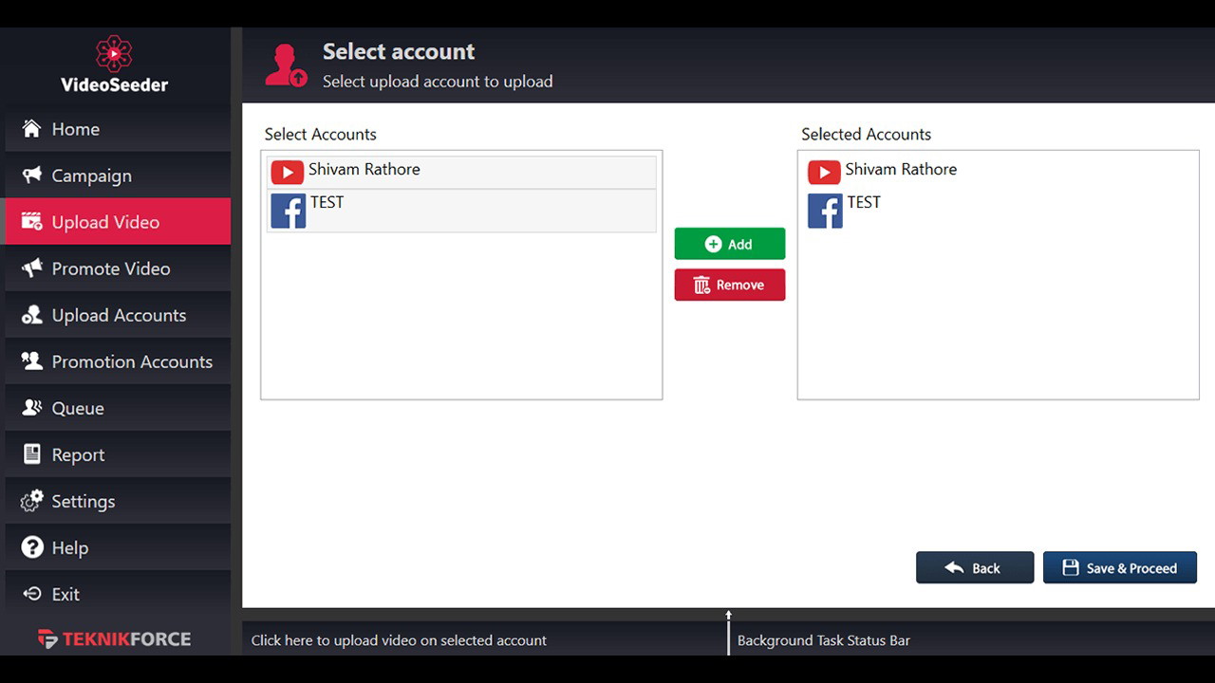Click the YouTube icon in Selected Accounts list
The height and width of the screenshot is (683, 1215).
click(823, 172)
